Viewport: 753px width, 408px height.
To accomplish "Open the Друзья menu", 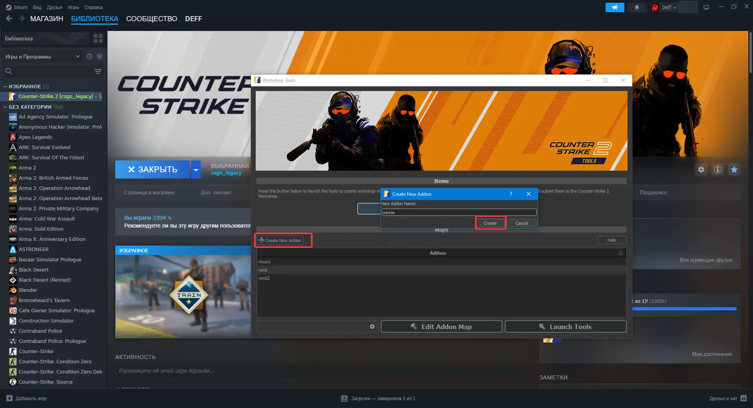I will click(x=55, y=7).
